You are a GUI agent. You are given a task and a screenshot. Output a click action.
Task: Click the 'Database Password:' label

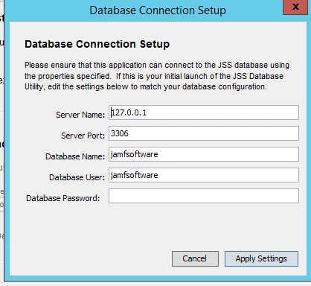point(63,198)
